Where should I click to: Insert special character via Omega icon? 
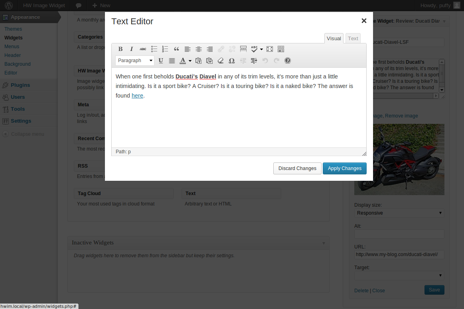click(232, 61)
